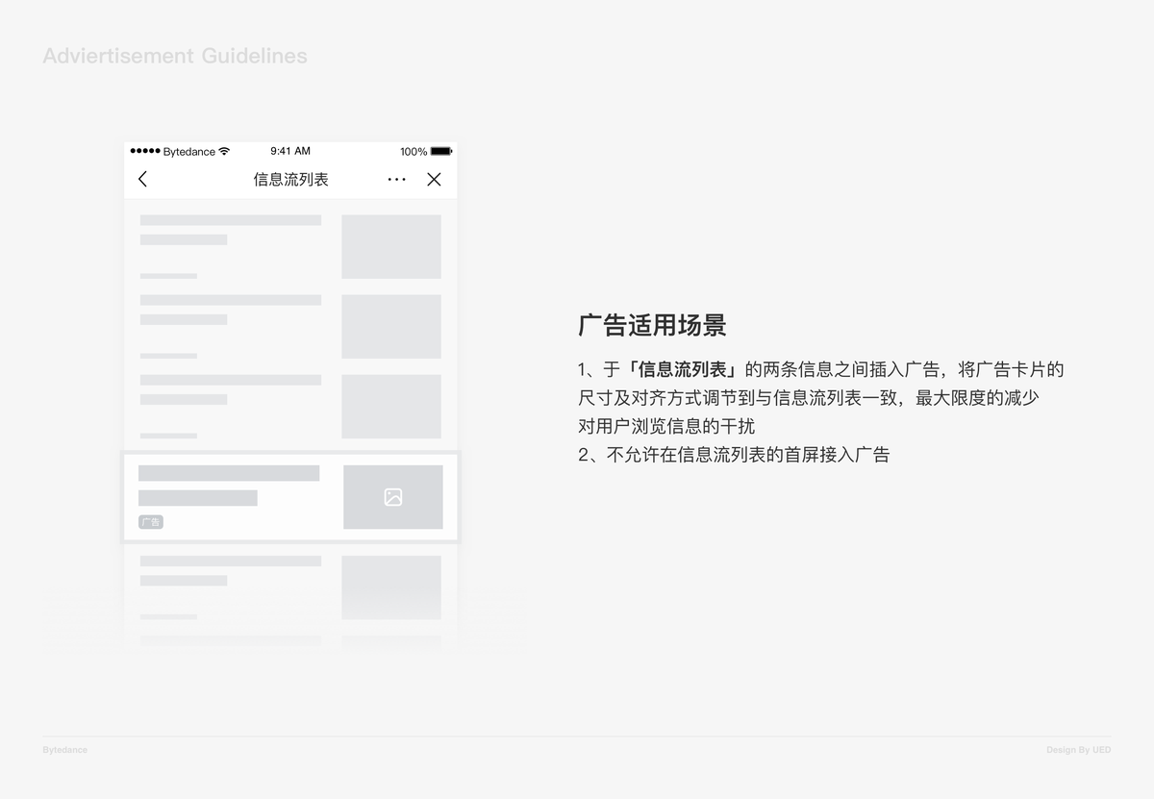
Task: Click the X to close the page
Action: pyautogui.click(x=434, y=179)
